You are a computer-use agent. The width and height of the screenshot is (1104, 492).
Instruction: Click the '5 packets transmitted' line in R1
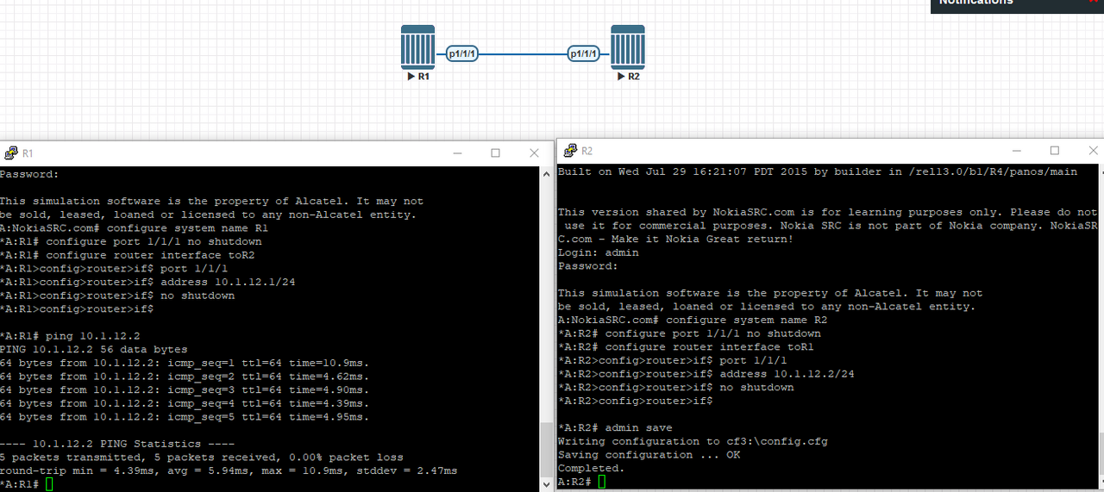(201, 457)
